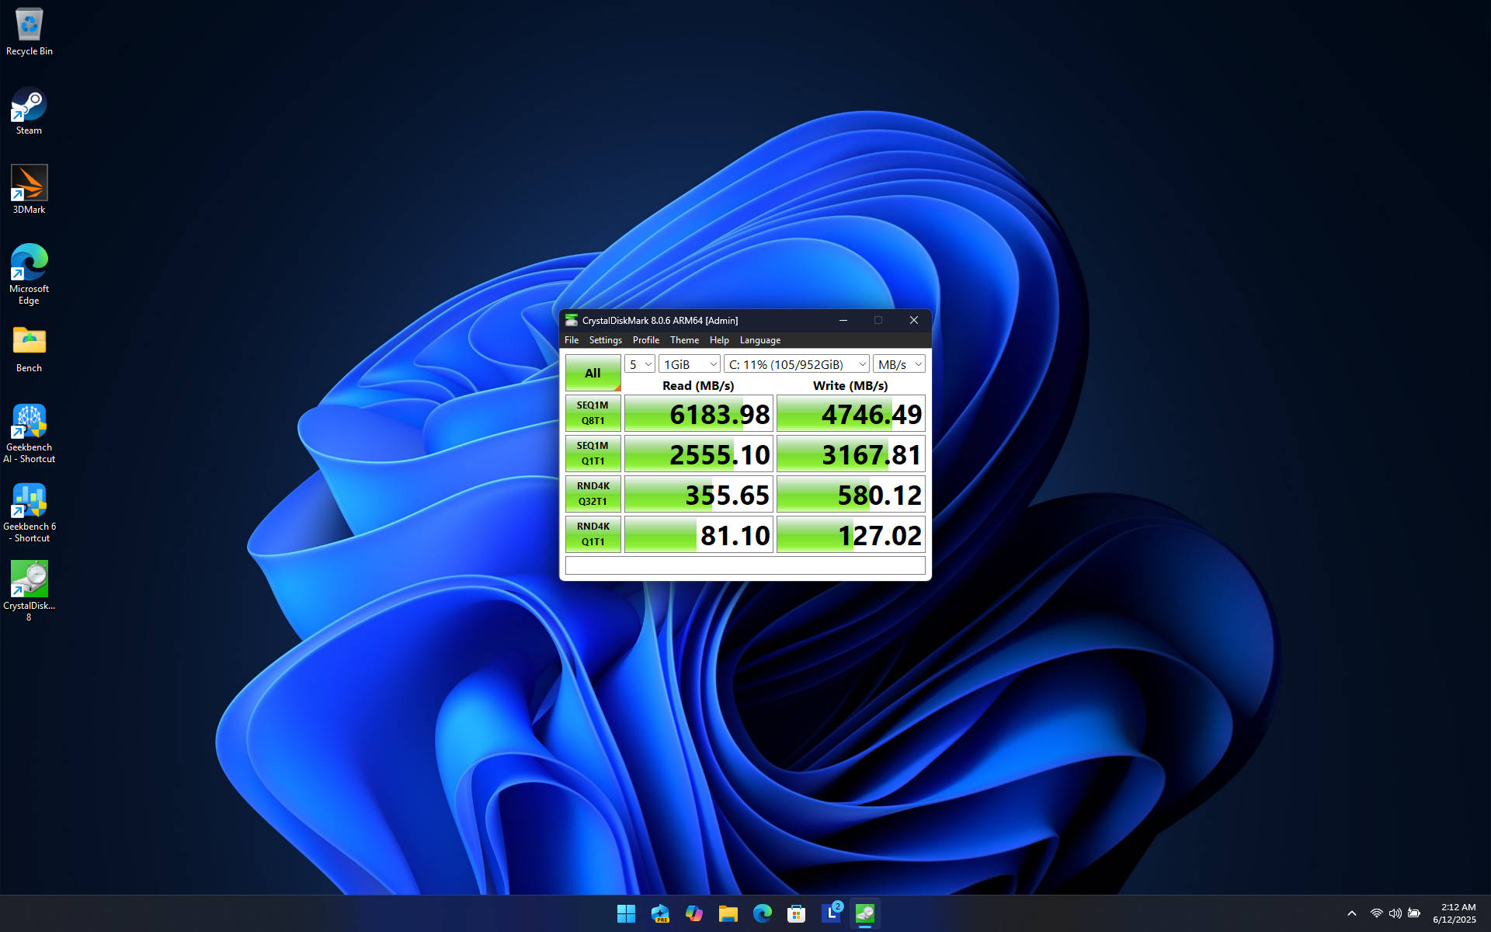
Task: Open the C: drive selection dropdown
Action: pyautogui.click(x=797, y=364)
